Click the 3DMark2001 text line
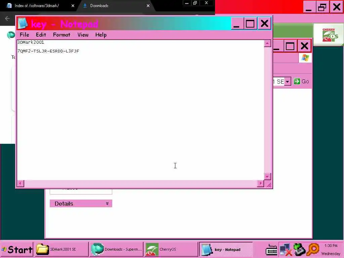This screenshot has width=344, height=258. [31, 42]
